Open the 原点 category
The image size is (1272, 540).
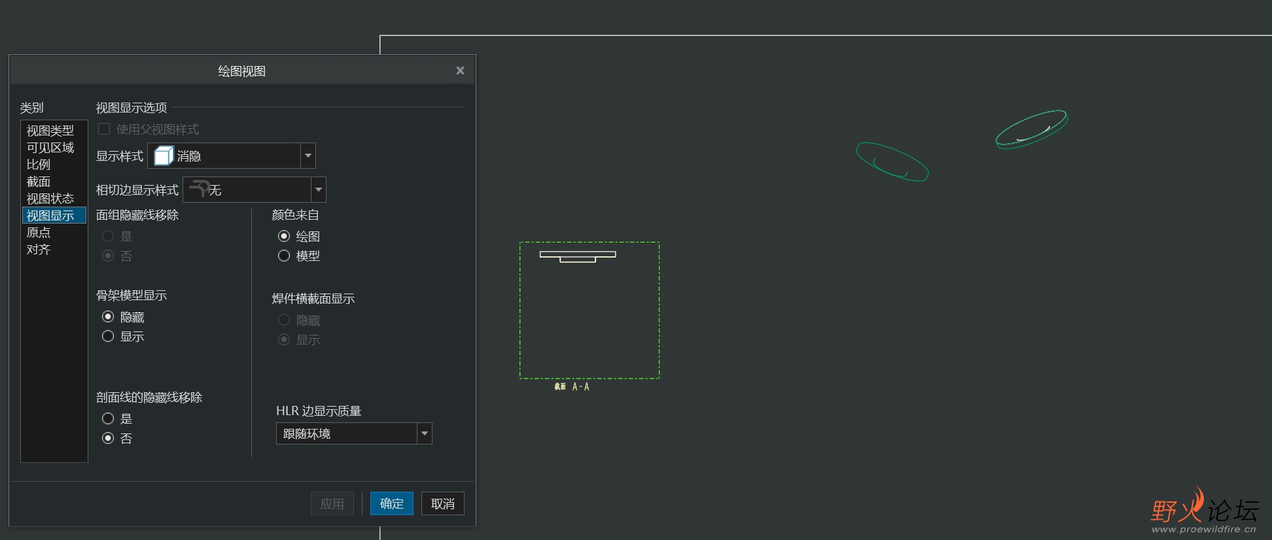[39, 233]
